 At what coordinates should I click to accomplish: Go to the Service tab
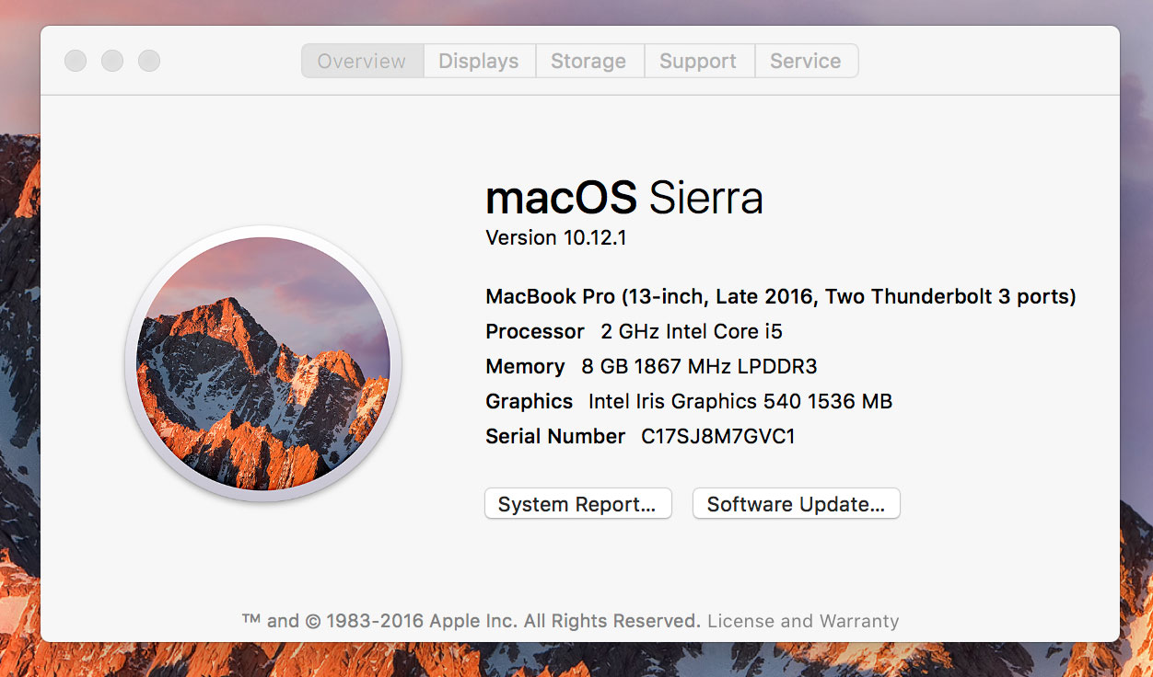806,61
